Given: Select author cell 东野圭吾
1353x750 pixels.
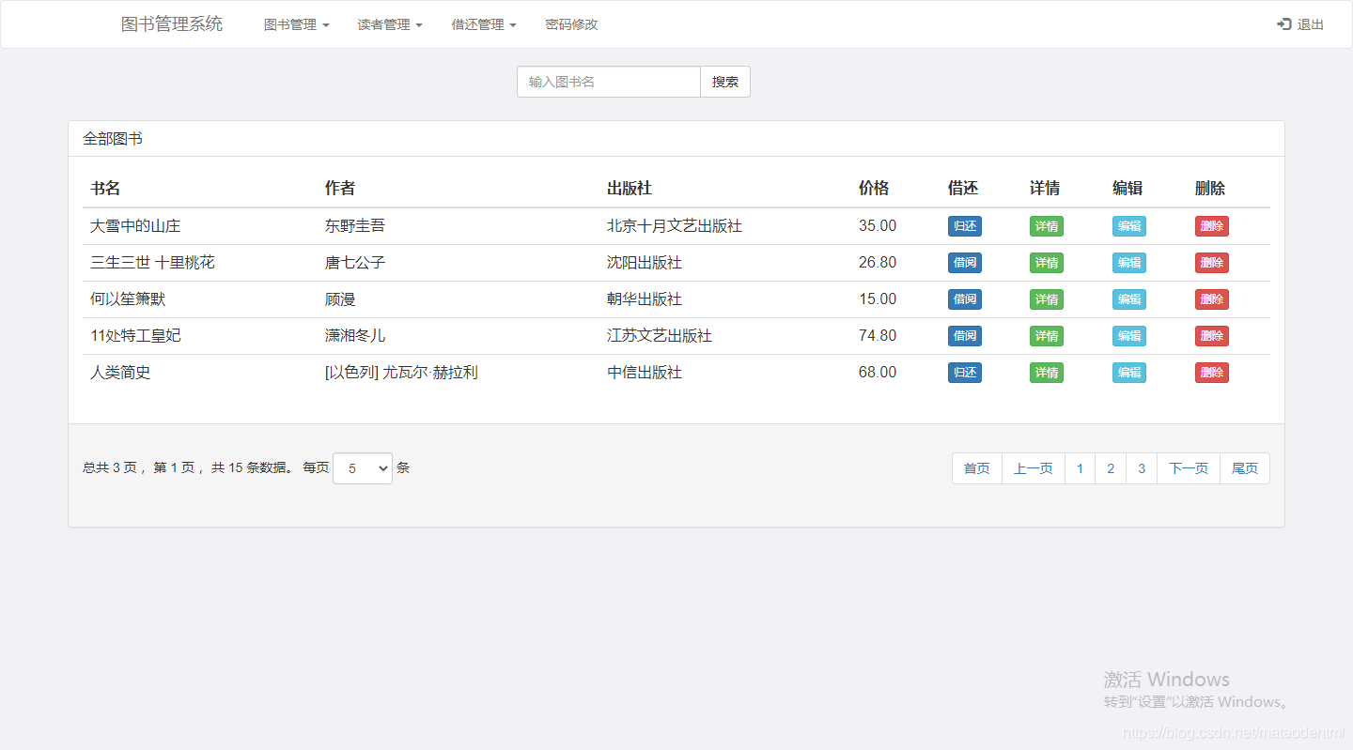Looking at the screenshot, I should (355, 226).
